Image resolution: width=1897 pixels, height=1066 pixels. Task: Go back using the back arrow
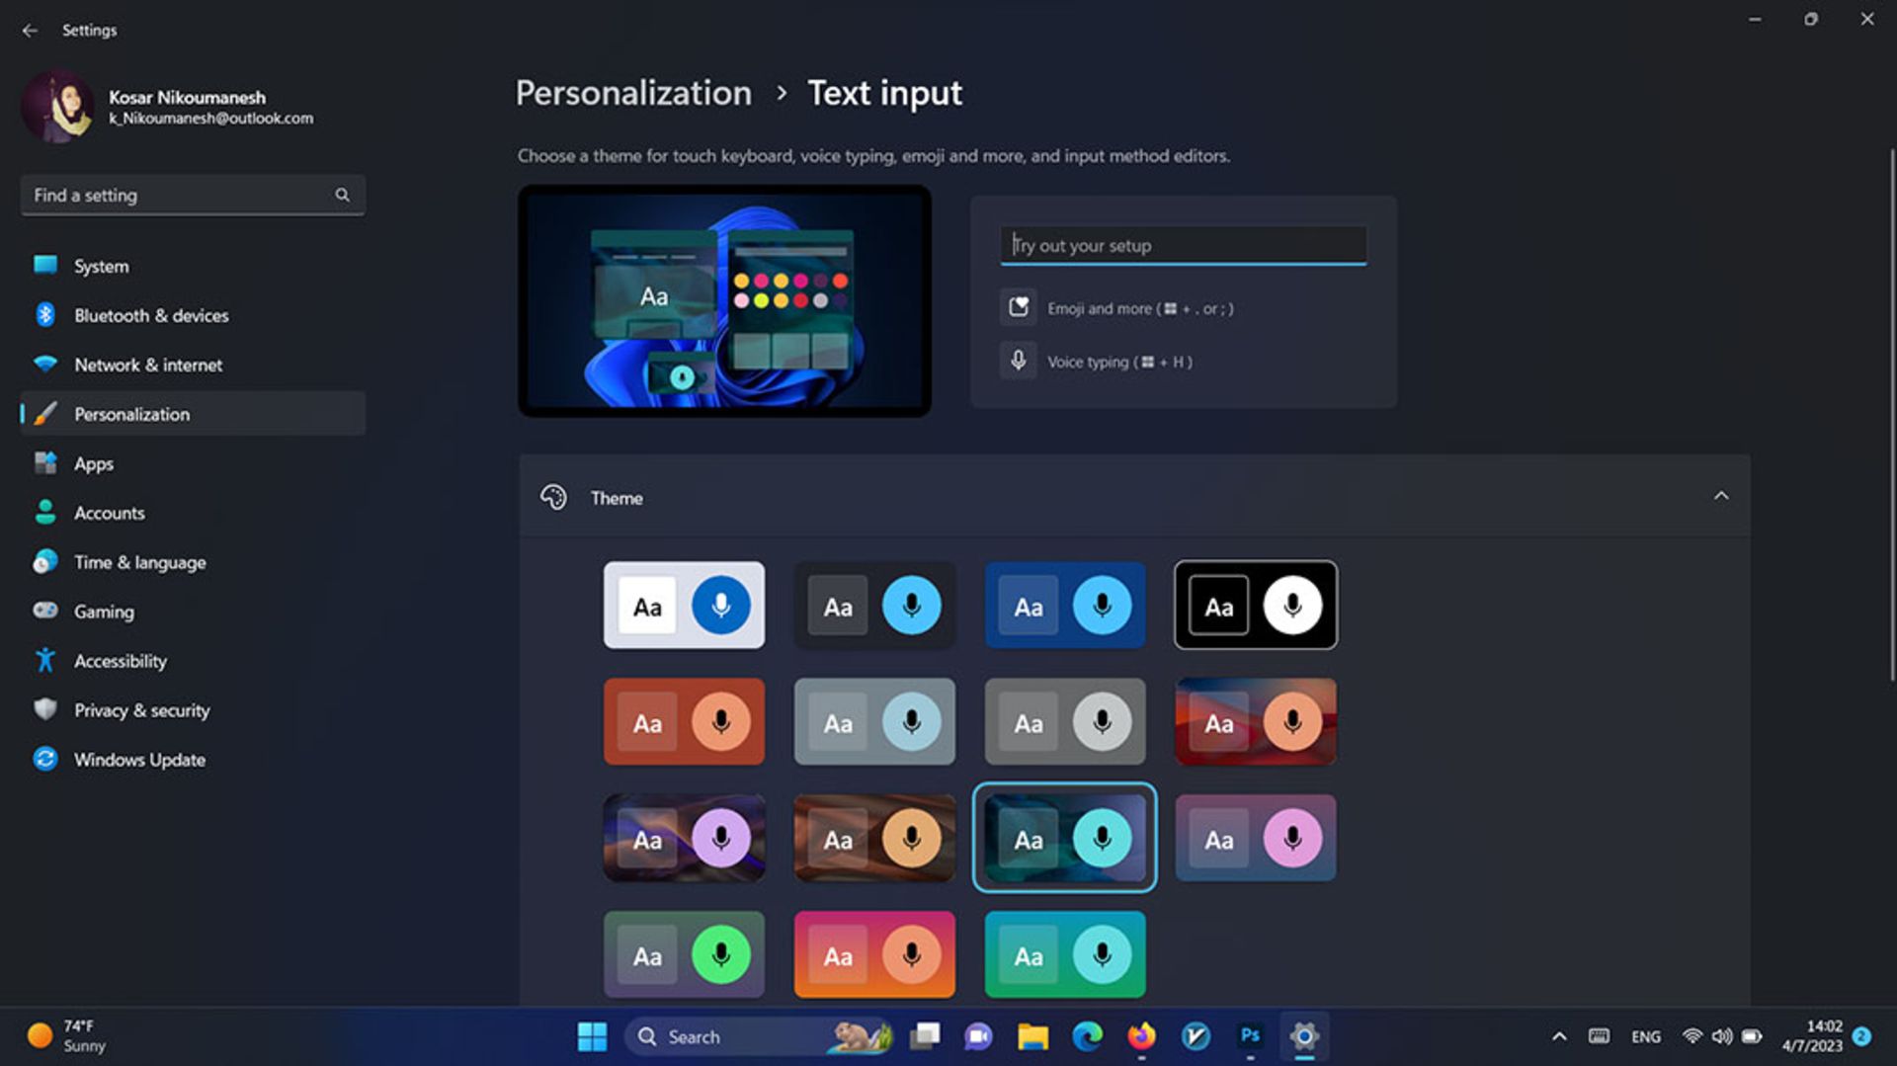(30, 30)
